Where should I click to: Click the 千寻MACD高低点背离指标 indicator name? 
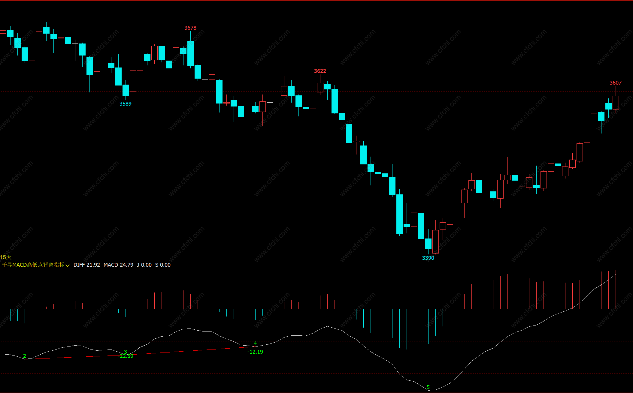33,265
